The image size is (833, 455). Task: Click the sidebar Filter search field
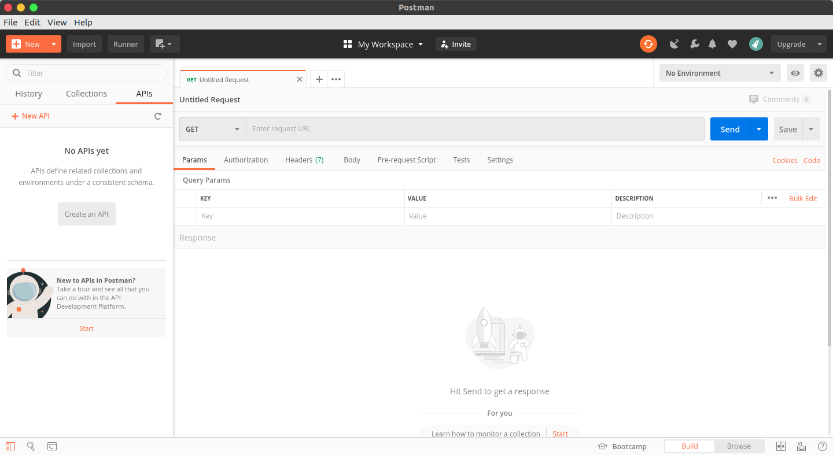[86, 73]
